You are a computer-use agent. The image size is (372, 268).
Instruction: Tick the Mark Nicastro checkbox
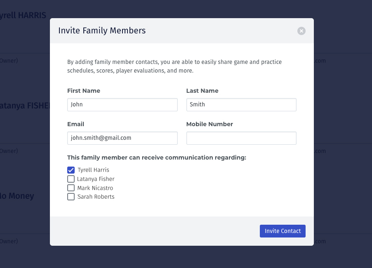[71, 188]
